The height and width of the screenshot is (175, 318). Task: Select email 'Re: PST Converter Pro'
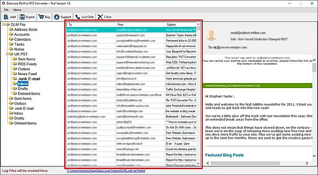point(131,100)
